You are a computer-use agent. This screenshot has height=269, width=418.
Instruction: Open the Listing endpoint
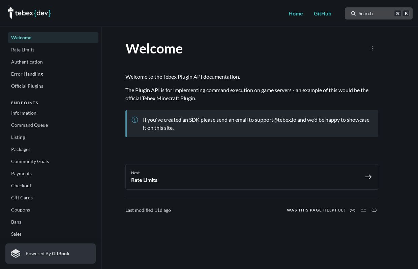53,137
